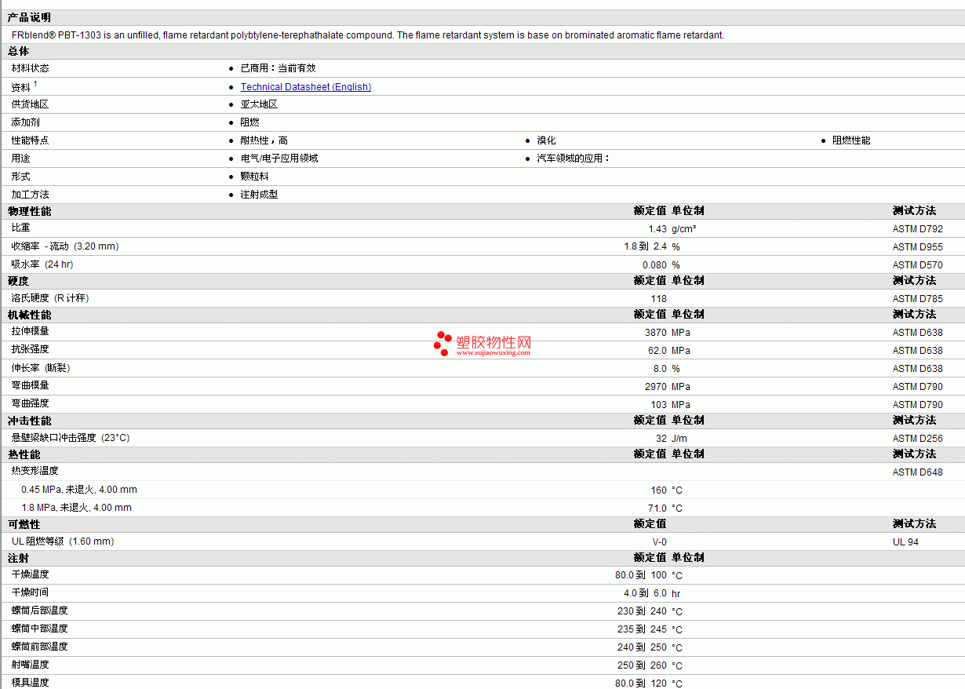Select the 0.45 MPa, 未退火, 4.00 mm row label

pyautogui.click(x=79, y=490)
